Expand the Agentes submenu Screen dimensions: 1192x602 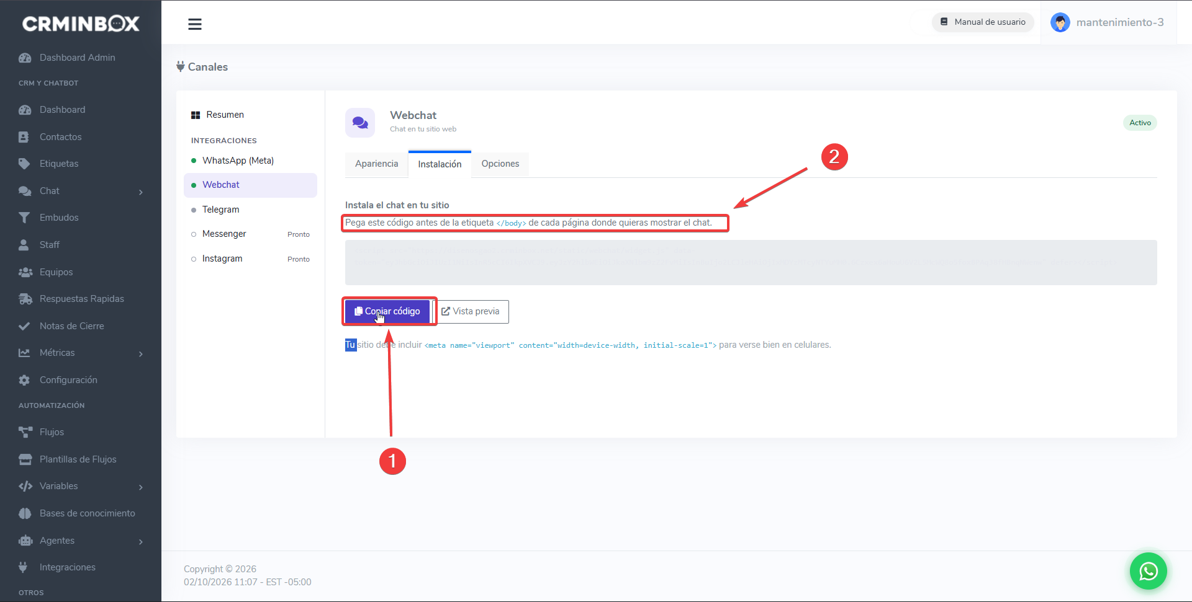[x=81, y=541]
